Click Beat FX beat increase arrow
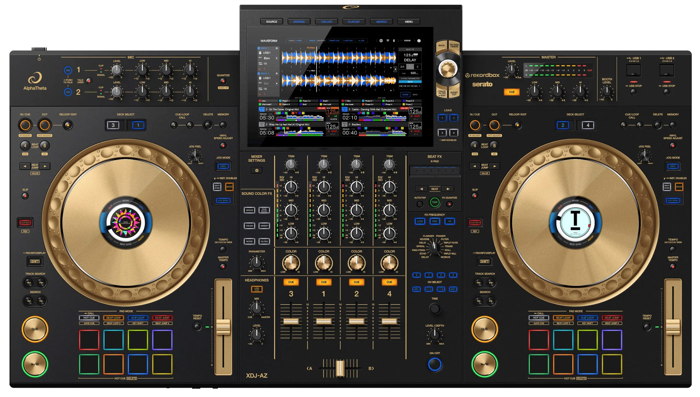This screenshot has height=397, width=700. pyautogui.click(x=448, y=189)
